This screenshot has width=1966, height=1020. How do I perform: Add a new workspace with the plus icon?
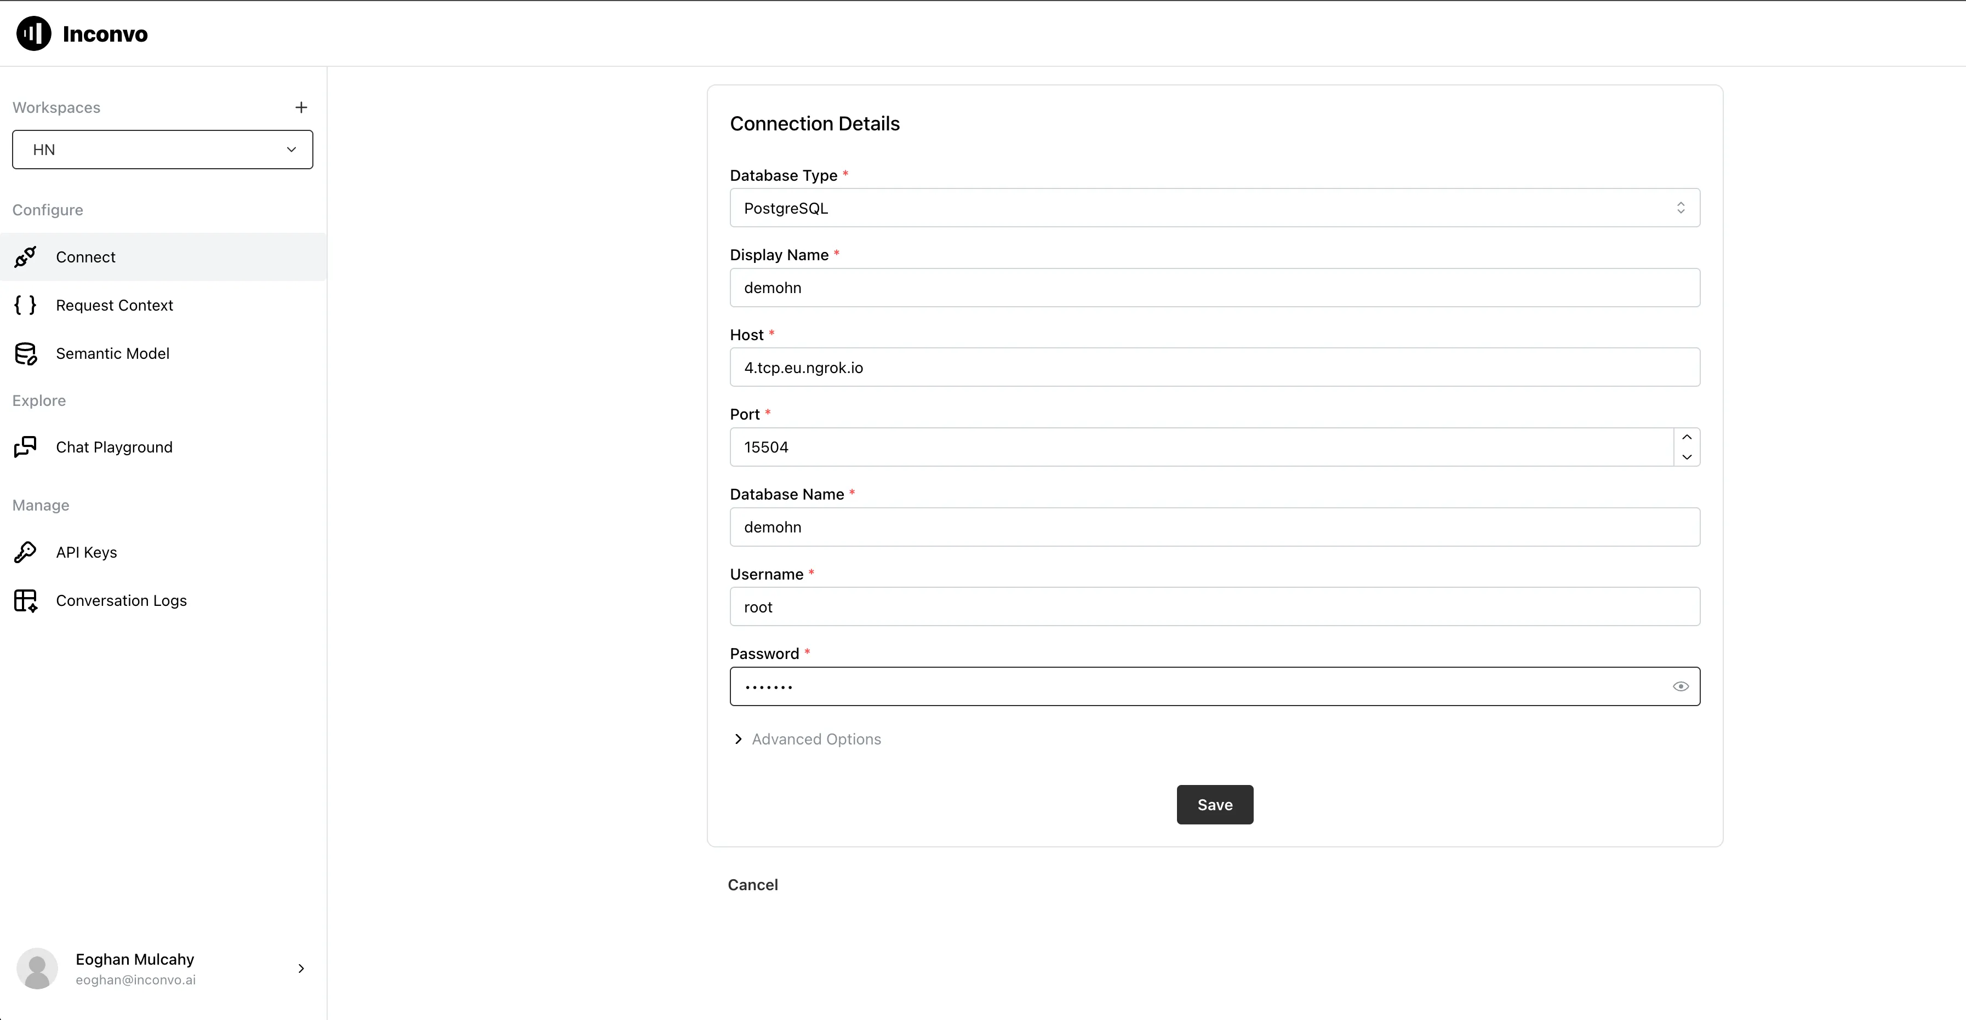[x=301, y=107]
